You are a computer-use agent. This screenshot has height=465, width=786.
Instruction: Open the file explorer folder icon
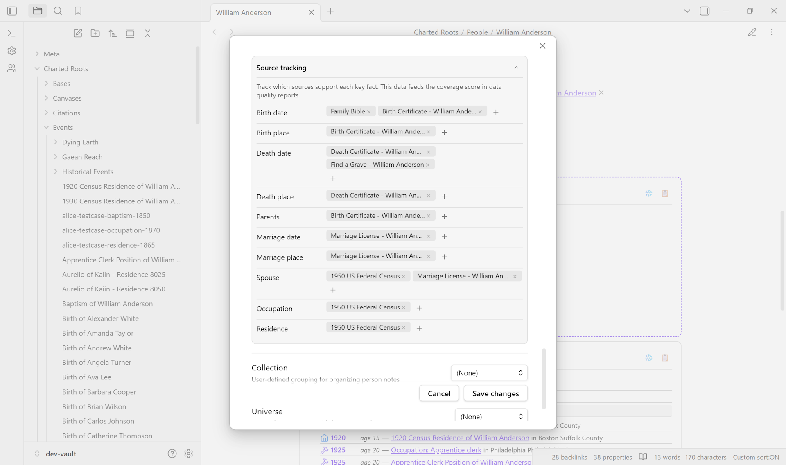[x=38, y=11]
